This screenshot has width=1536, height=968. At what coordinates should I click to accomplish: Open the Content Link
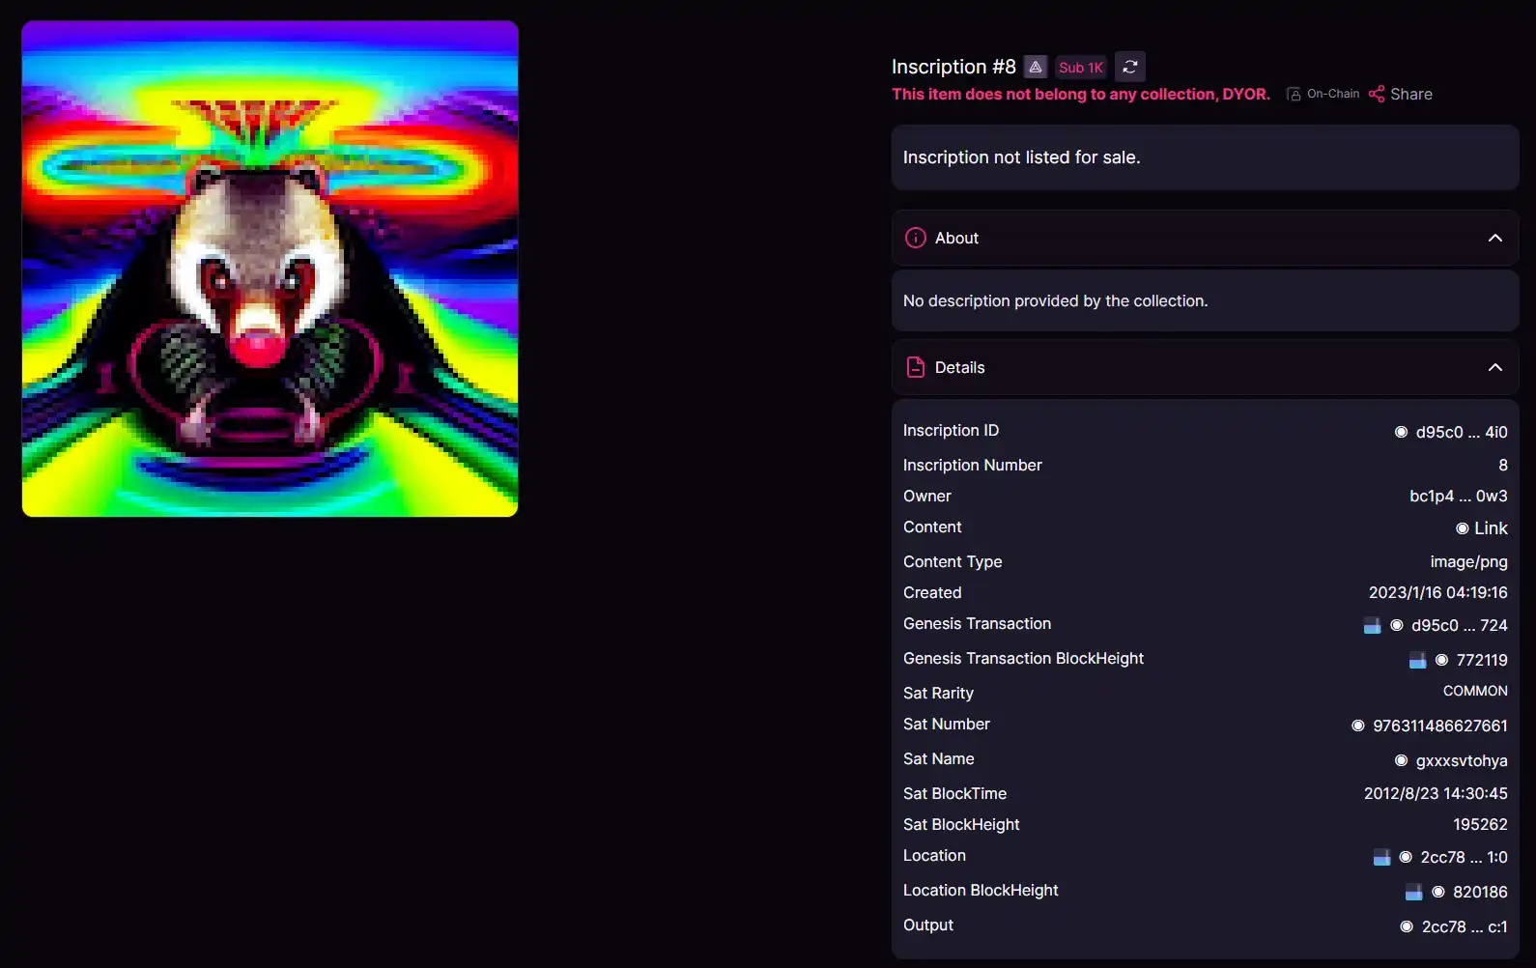pos(1490,528)
